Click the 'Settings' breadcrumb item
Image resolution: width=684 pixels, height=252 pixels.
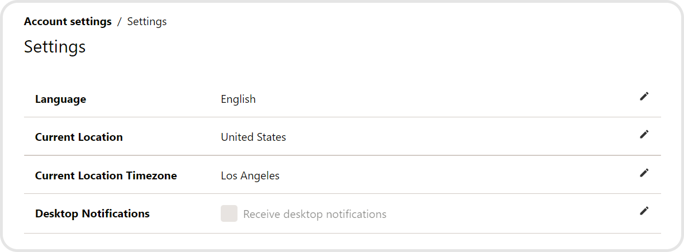coord(147,22)
